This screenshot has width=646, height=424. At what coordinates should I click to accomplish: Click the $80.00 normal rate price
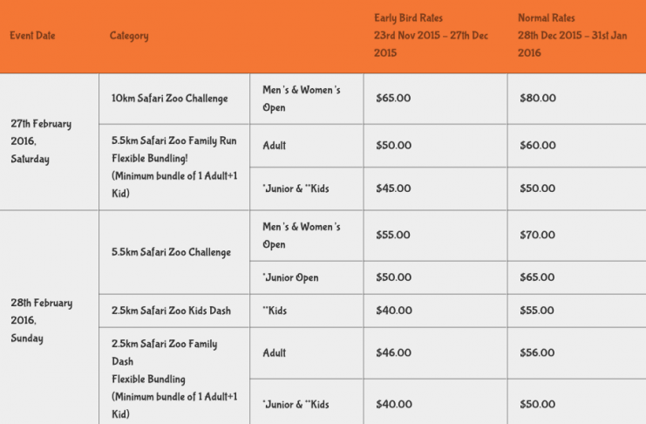click(537, 99)
